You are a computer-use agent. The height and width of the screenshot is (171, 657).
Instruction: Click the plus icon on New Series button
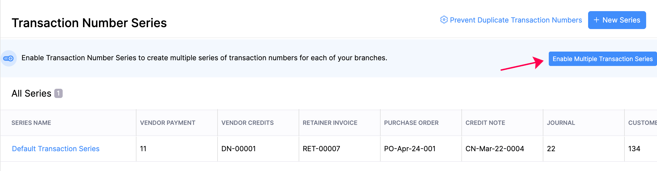[x=597, y=20]
